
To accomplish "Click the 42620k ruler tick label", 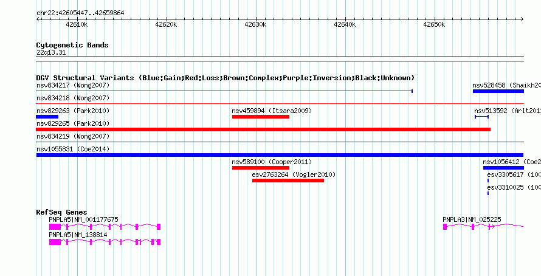I will click(x=166, y=25).
